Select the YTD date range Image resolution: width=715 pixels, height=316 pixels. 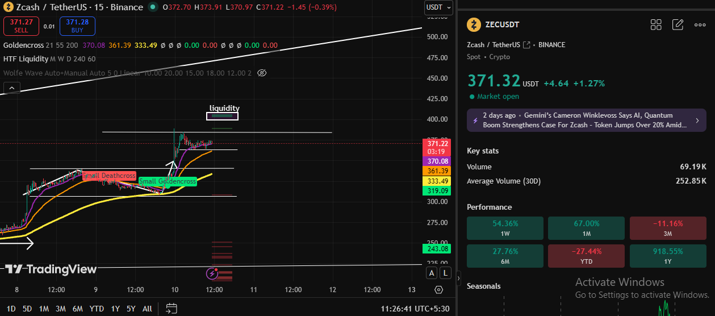(x=97, y=309)
